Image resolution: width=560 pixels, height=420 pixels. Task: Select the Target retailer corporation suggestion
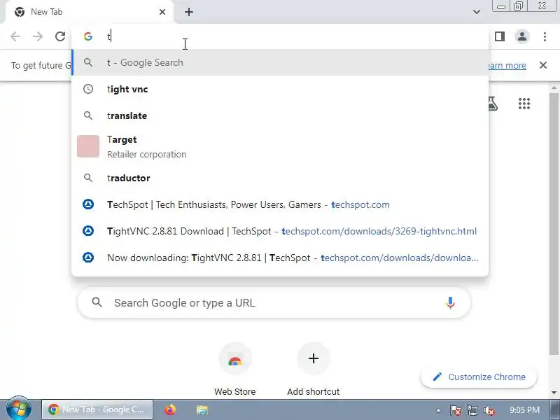tap(280, 146)
